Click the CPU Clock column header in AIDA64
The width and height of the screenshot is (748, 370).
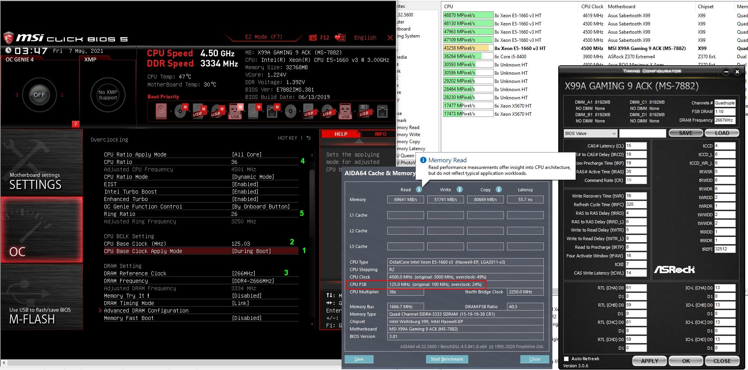coord(592,7)
